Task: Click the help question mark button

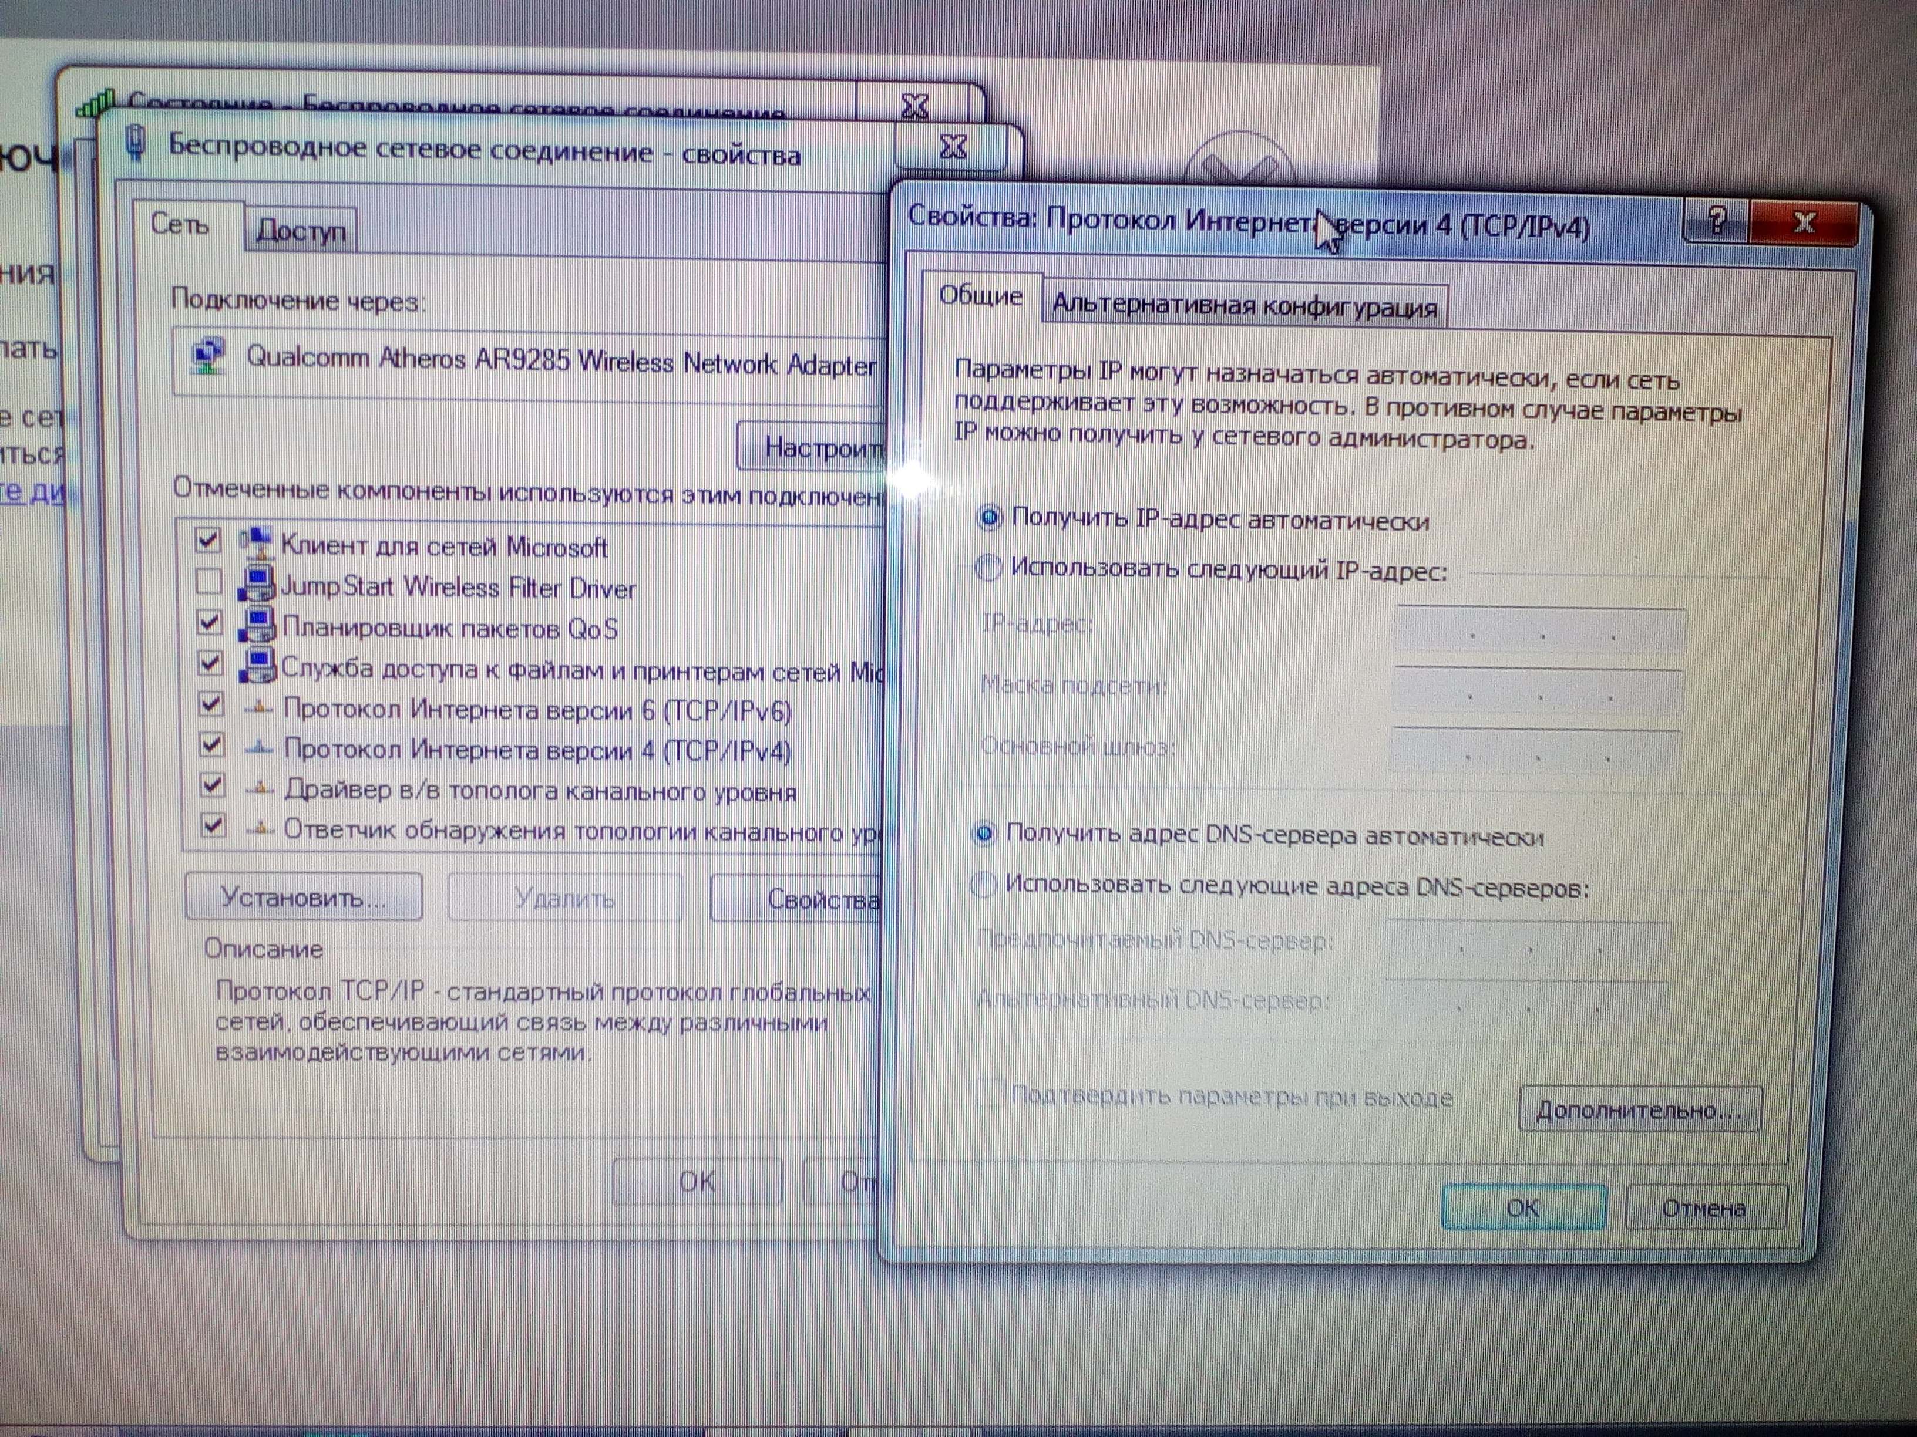Action: (x=1717, y=222)
